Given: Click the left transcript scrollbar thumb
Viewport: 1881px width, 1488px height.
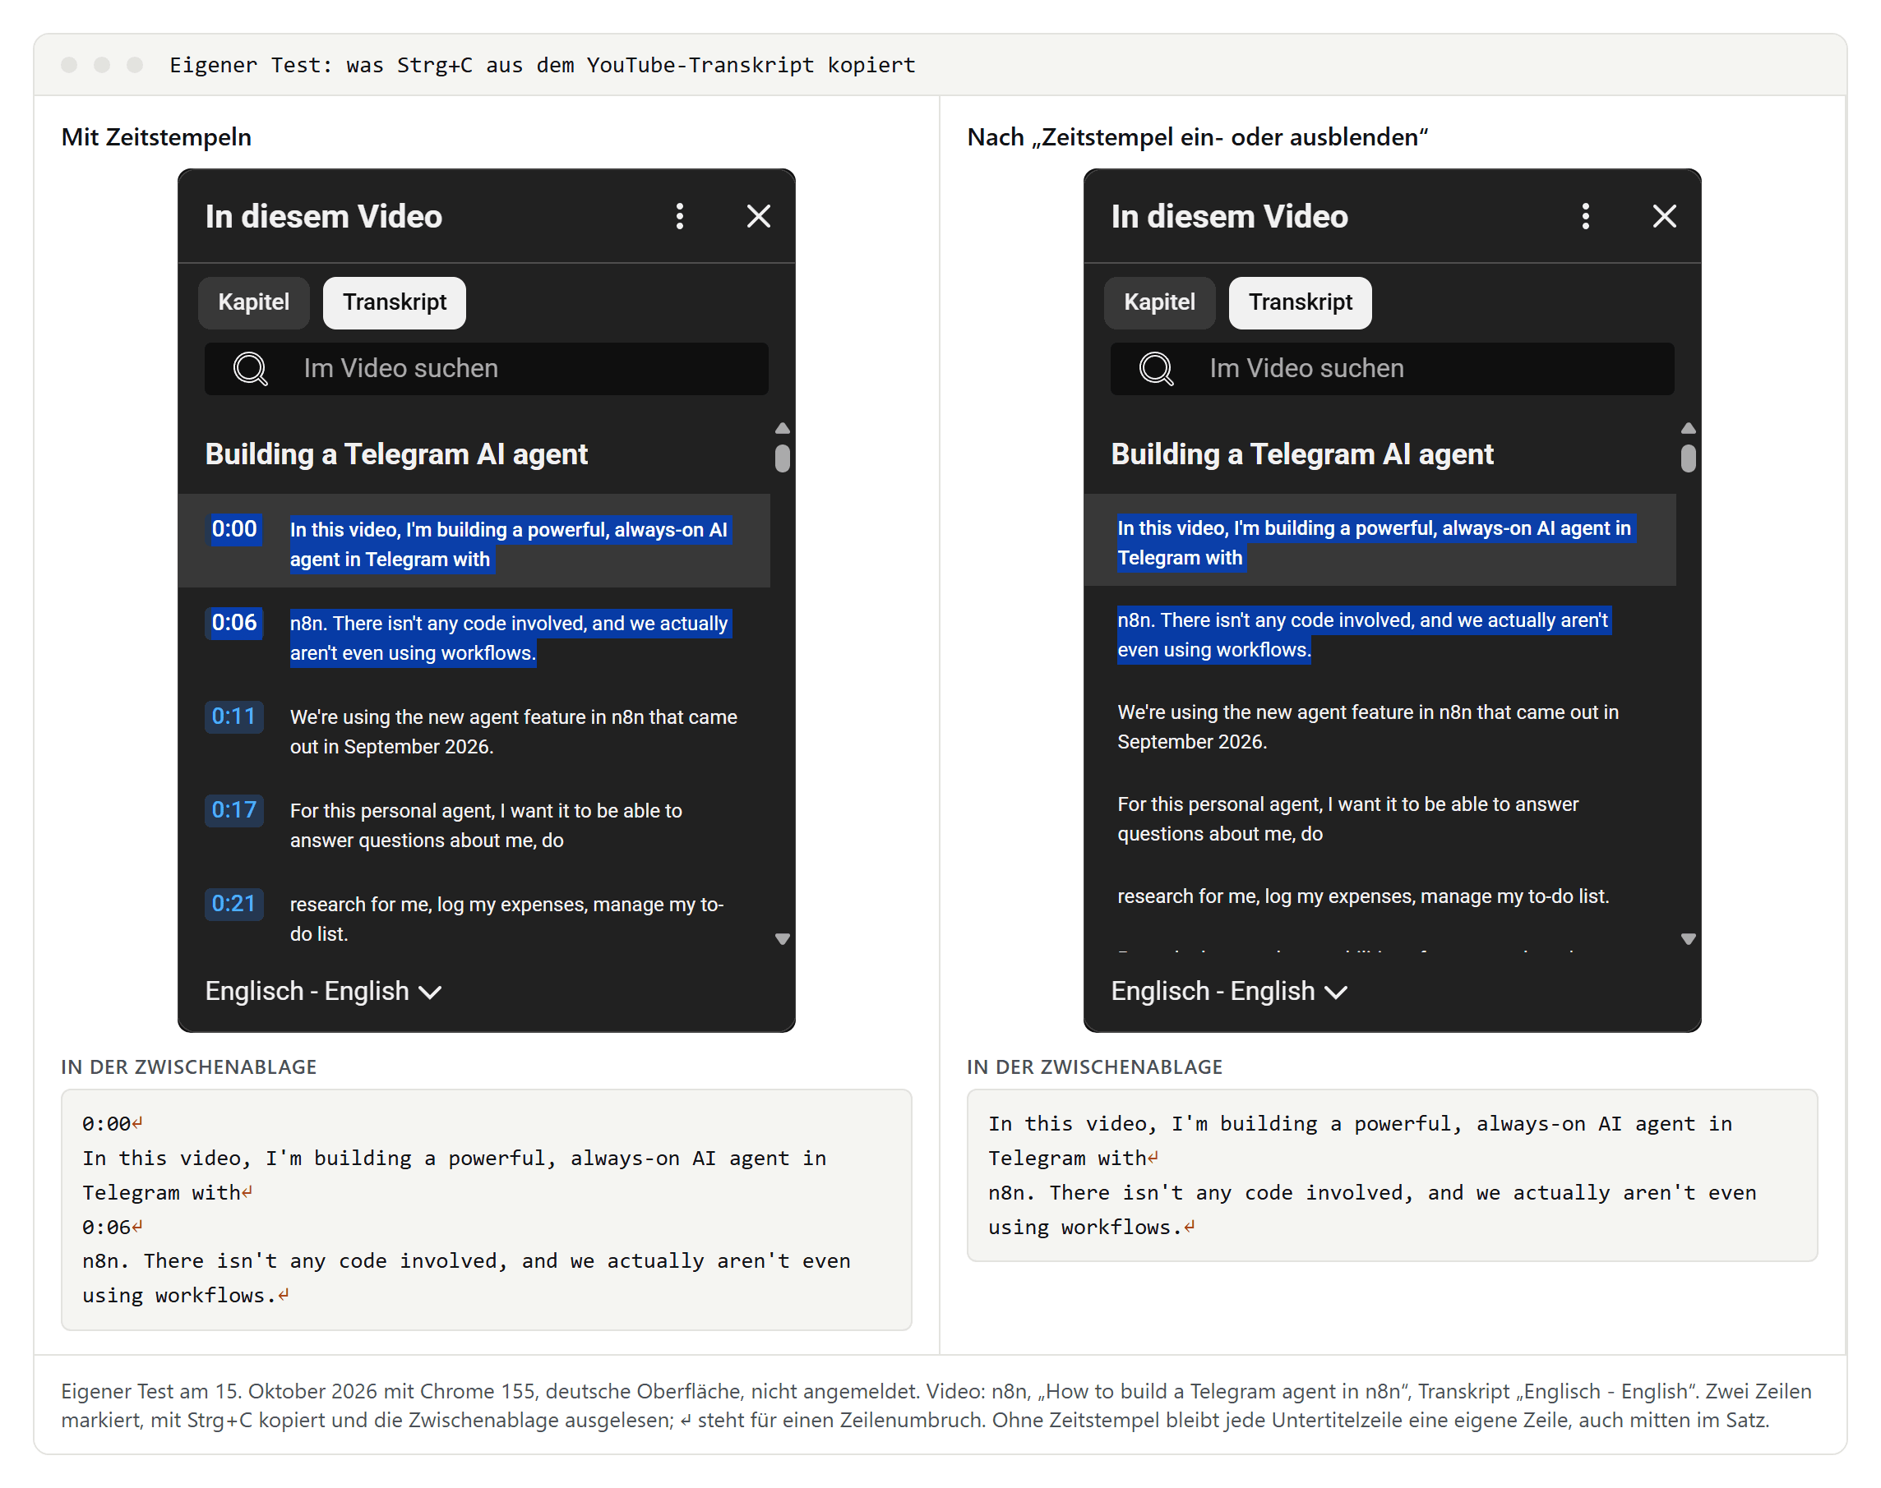Looking at the screenshot, I should coord(782,458).
